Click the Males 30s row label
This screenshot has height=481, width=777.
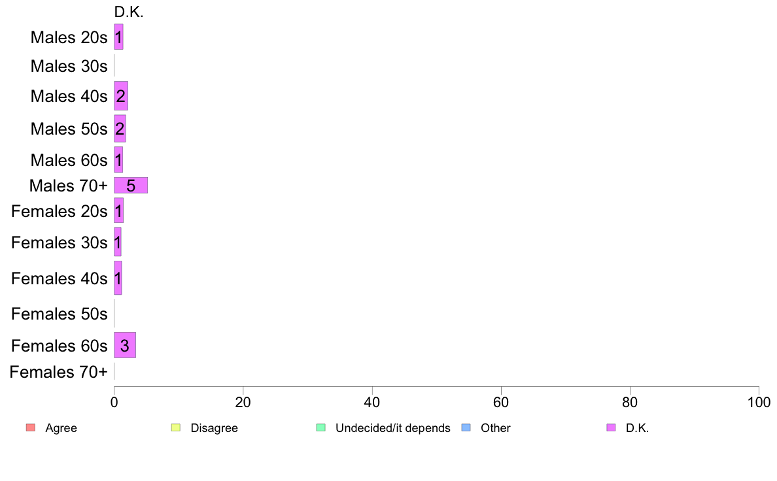(69, 66)
